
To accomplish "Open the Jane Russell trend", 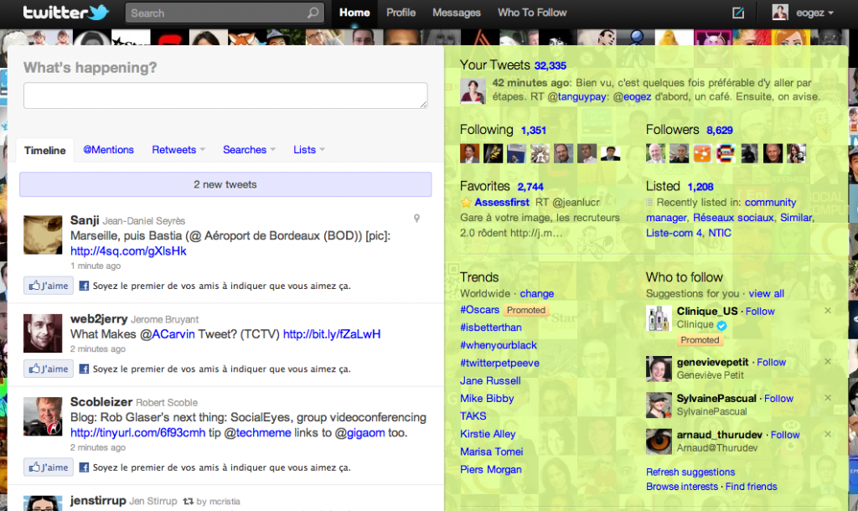I will click(x=490, y=381).
